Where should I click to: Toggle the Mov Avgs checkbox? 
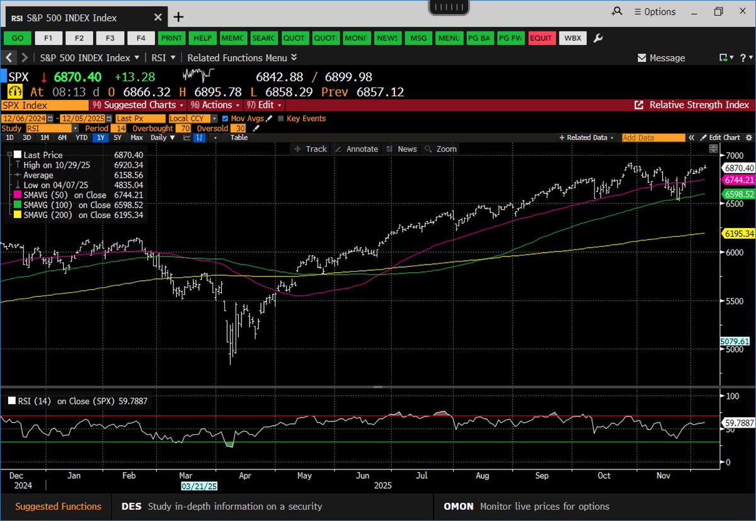click(x=226, y=118)
